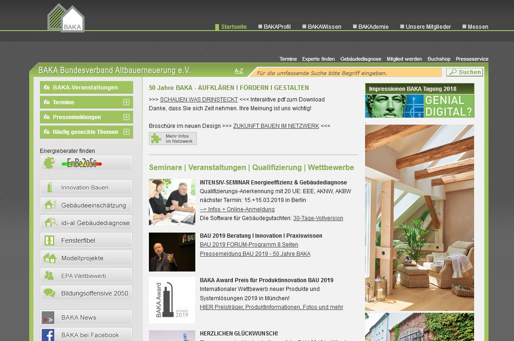This screenshot has width=514, height=341.
Task: Expand the Pressemeldungen plus icon
Action: pos(126,117)
